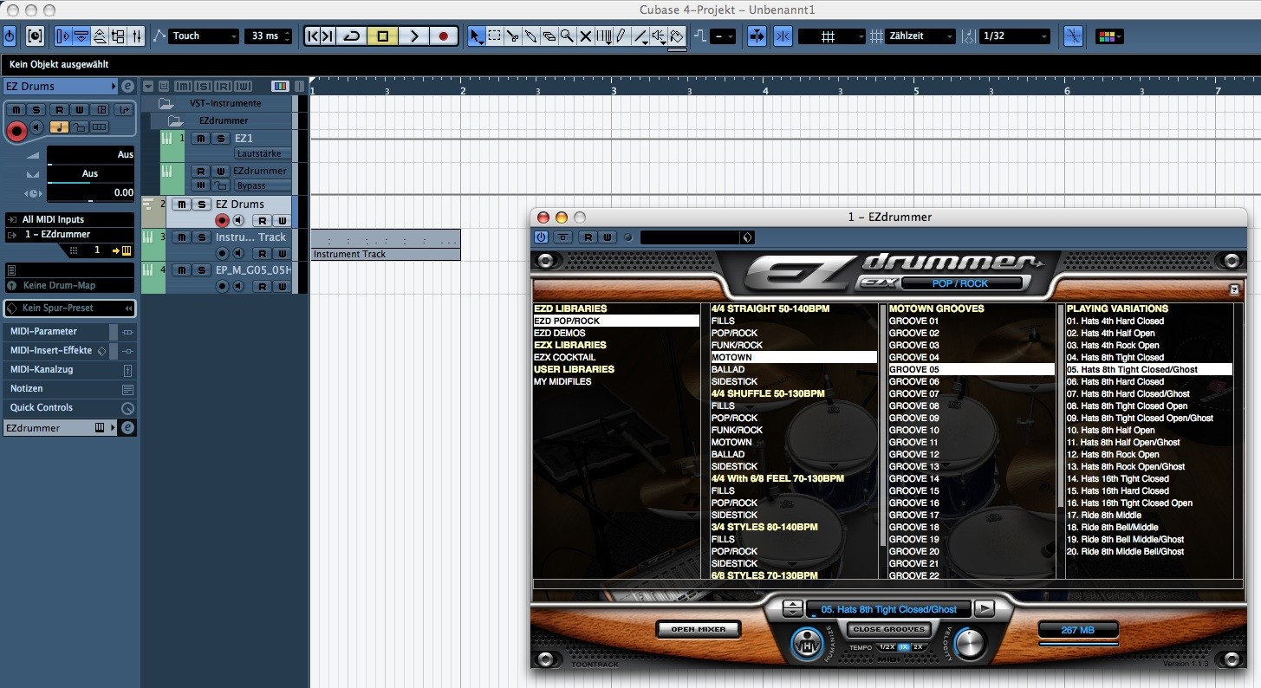Open the Kein Spur-Preset selector
1261x688 pixels.
point(69,308)
